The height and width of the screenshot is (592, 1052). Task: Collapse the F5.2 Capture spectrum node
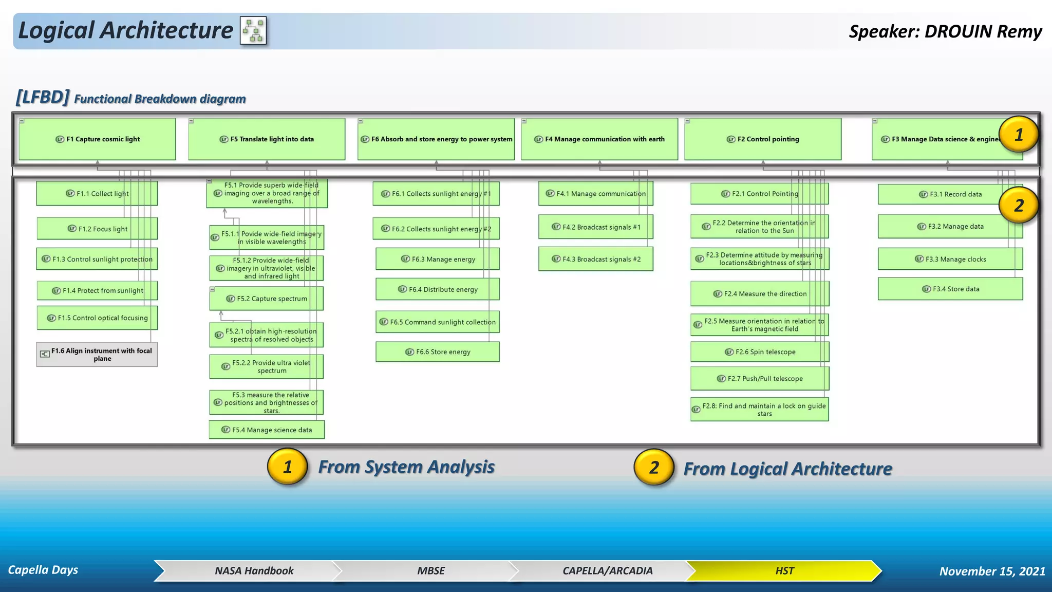212,289
